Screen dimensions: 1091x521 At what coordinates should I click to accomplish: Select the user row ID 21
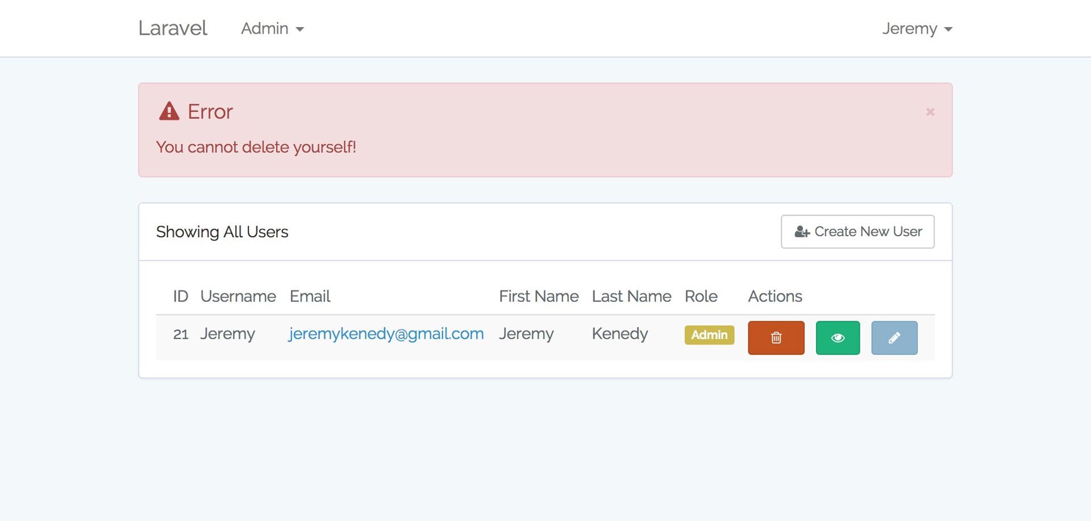click(545, 338)
